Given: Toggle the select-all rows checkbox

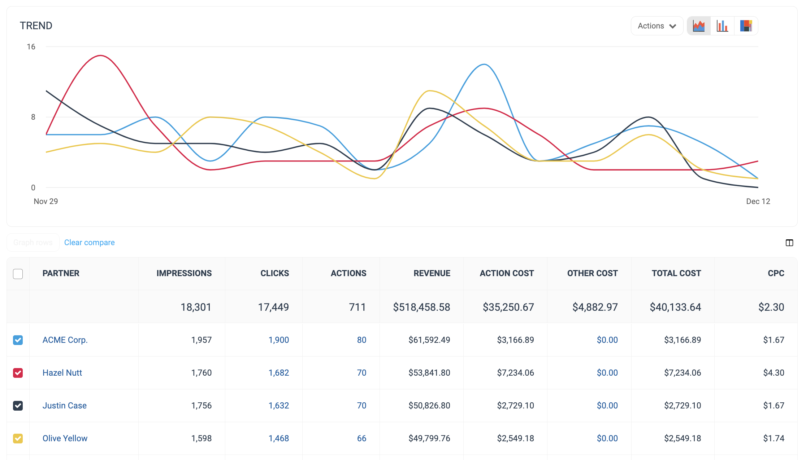Looking at the screenshot, I should point(18,274).
